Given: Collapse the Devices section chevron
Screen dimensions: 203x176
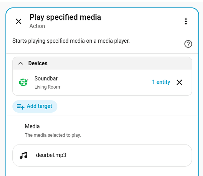Looking at the screenshot, I should tap(21, 63).
